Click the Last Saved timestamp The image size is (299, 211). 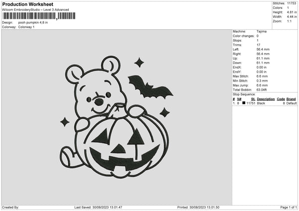[98, 207]
